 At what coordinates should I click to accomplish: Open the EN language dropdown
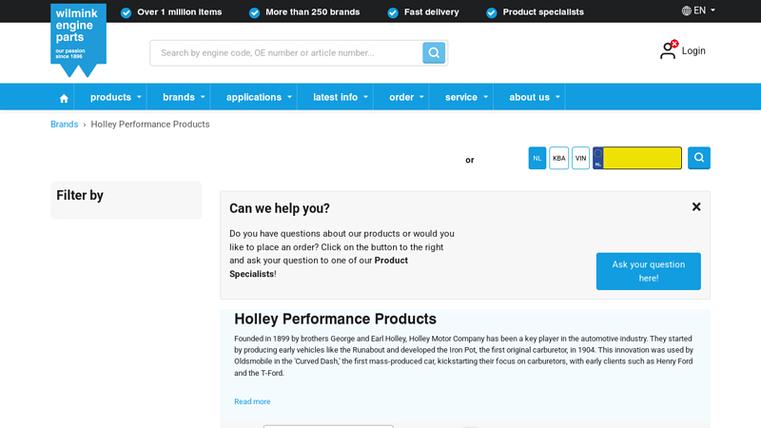(x=704, y=10)
